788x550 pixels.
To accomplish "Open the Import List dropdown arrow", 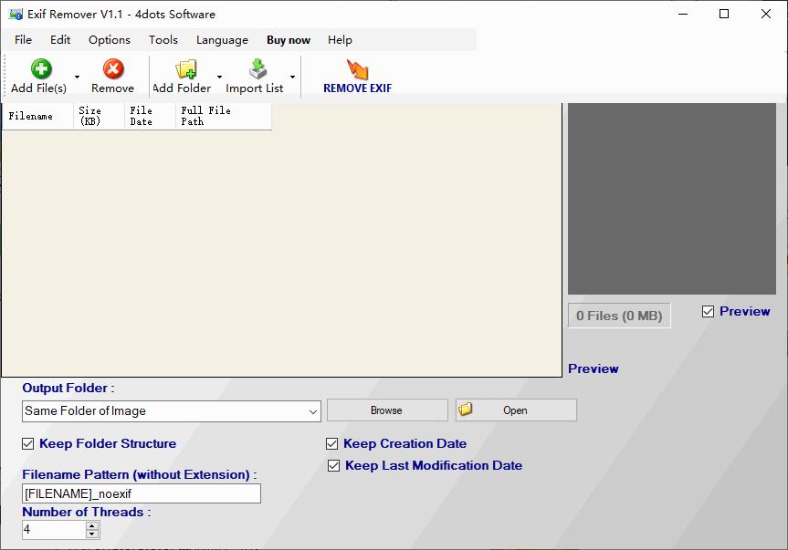I will (x=292, y=77).
